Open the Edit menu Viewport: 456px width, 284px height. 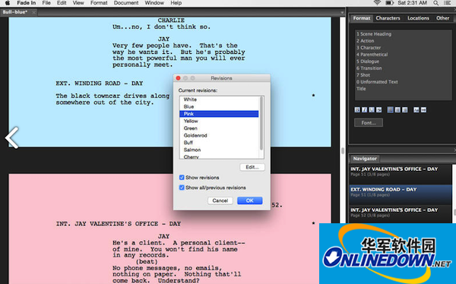(62, 3)
